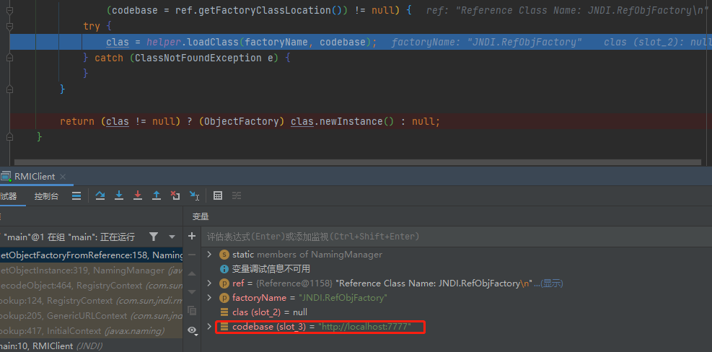
Task: Click the editor horizontal scrollbar
Action: pos(357,162)
